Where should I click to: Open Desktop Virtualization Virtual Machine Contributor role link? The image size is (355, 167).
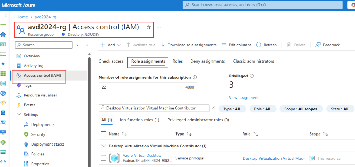point(275,158)
